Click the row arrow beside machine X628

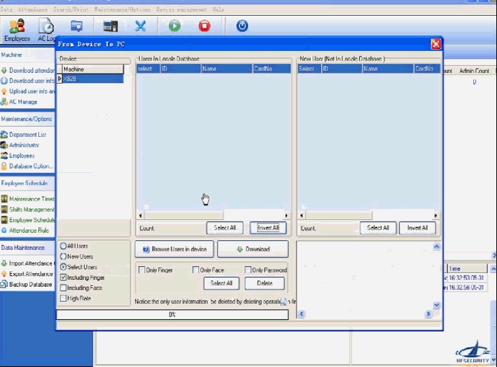point(59,78)
